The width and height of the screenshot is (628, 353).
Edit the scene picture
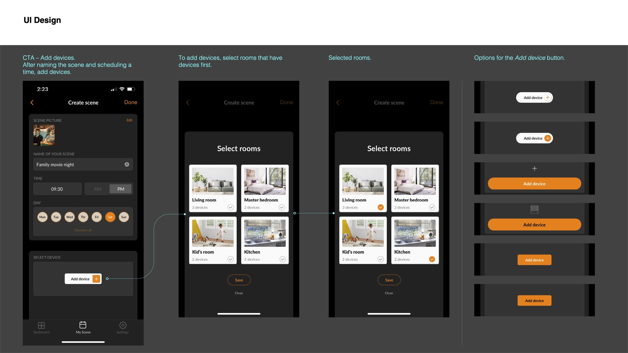(129, 120)
